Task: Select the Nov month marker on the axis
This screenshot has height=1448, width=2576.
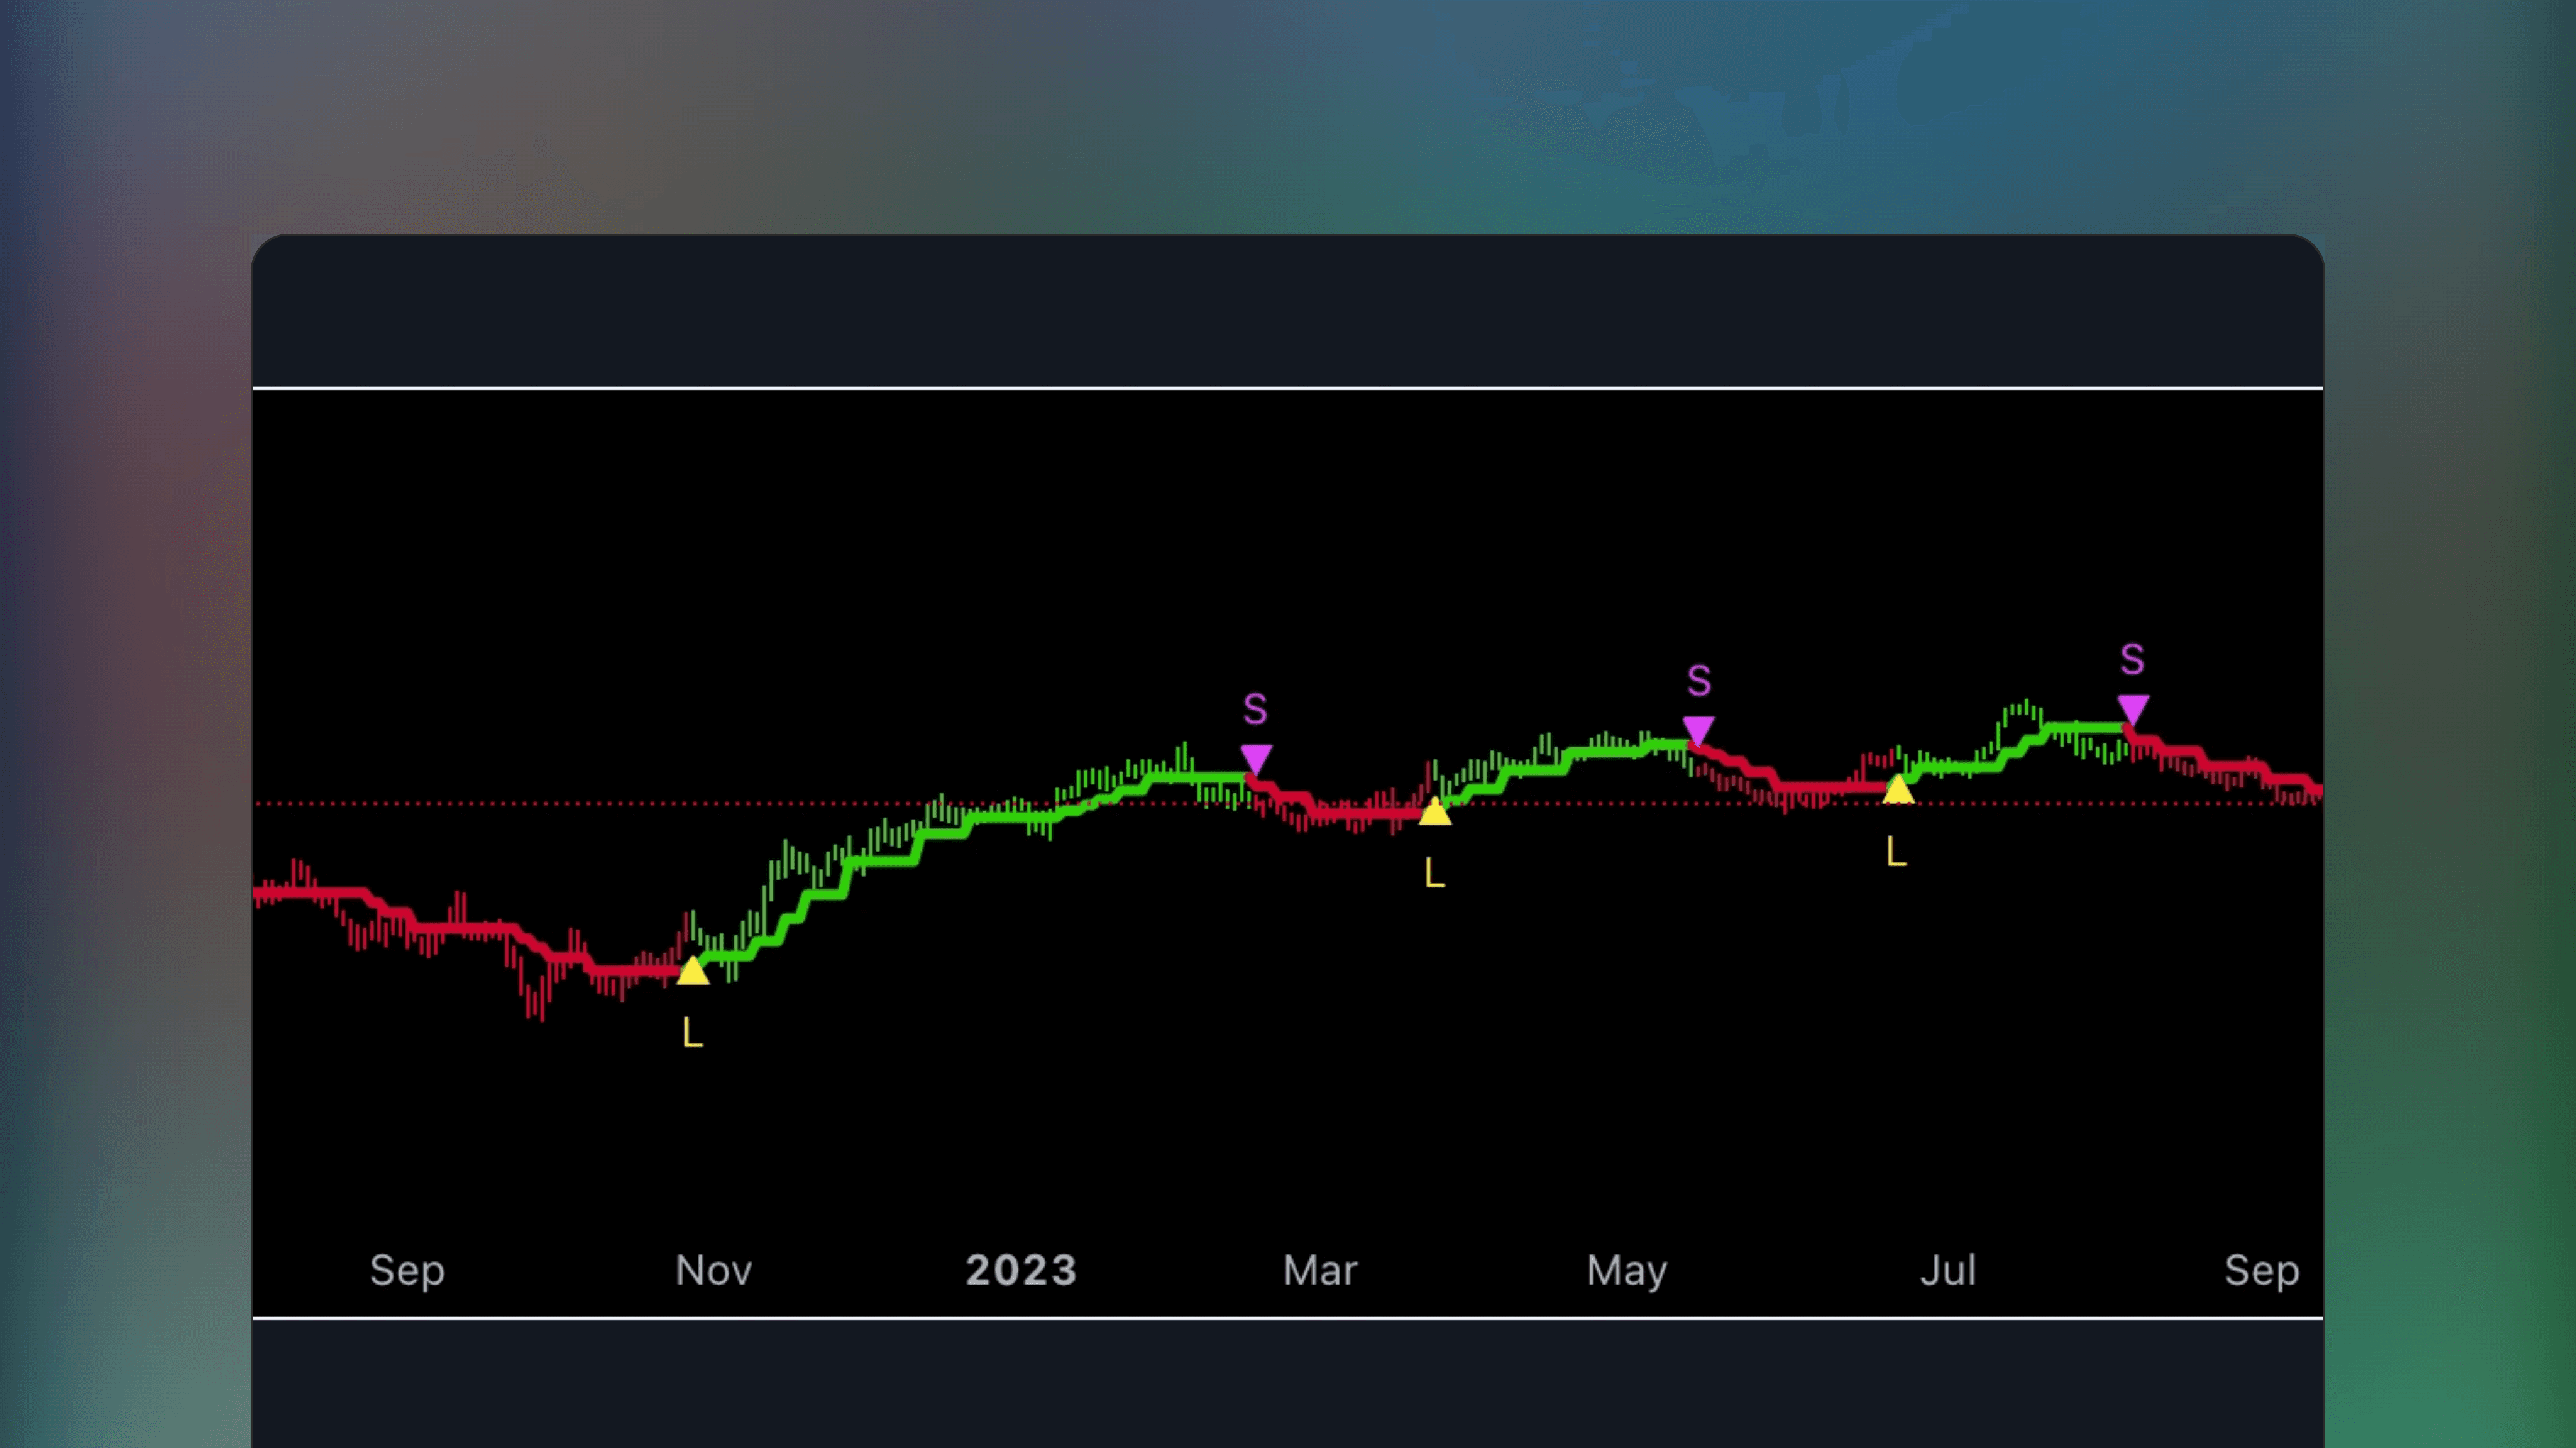Action: pos(713,1271)
